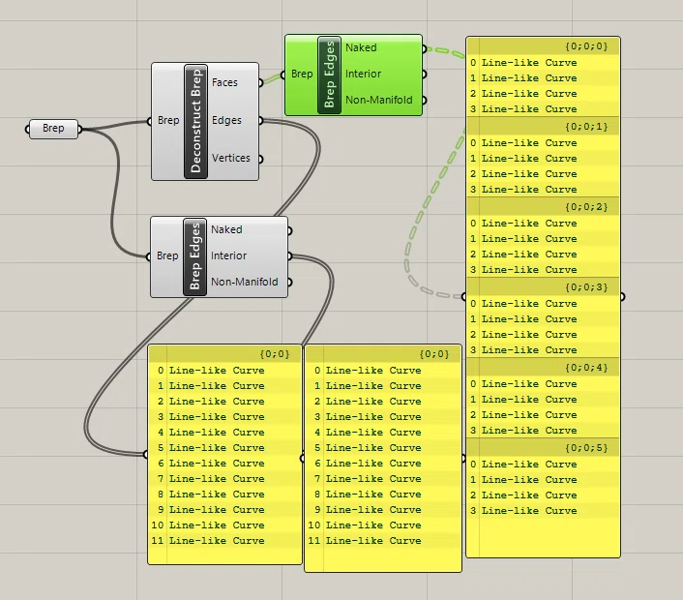
Task: Click Interior output of gray Brep Edges
Action: [228, 255]
